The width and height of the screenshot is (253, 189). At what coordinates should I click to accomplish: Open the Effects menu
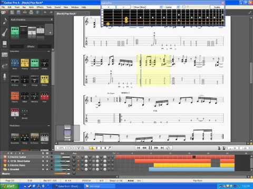(40, 7)
